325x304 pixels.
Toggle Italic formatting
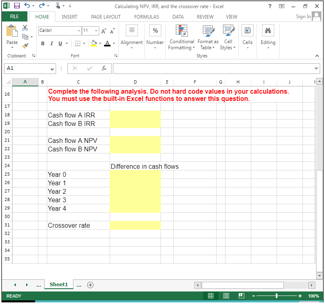pos(52,43)
